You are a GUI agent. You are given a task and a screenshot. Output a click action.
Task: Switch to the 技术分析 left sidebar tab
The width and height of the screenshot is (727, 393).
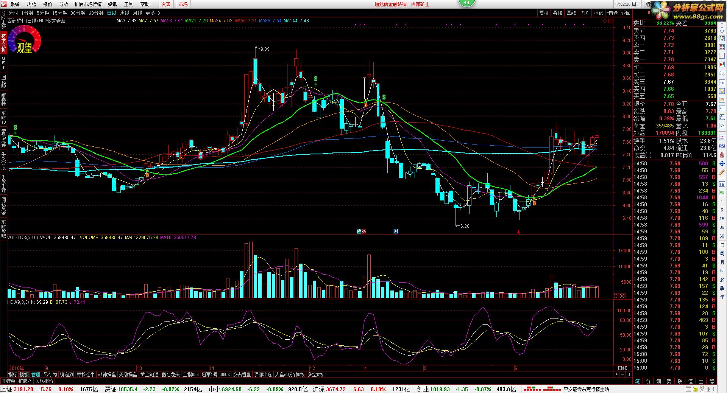tap(3, 42)
